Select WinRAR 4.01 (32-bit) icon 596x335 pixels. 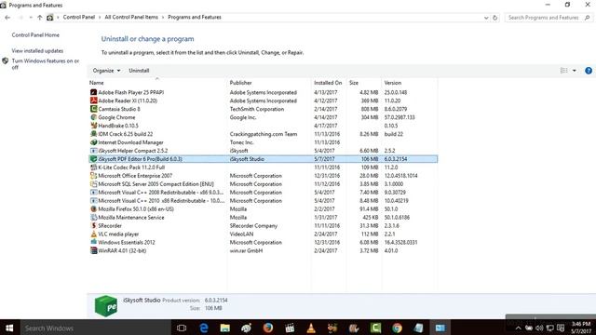click(93, 250)
